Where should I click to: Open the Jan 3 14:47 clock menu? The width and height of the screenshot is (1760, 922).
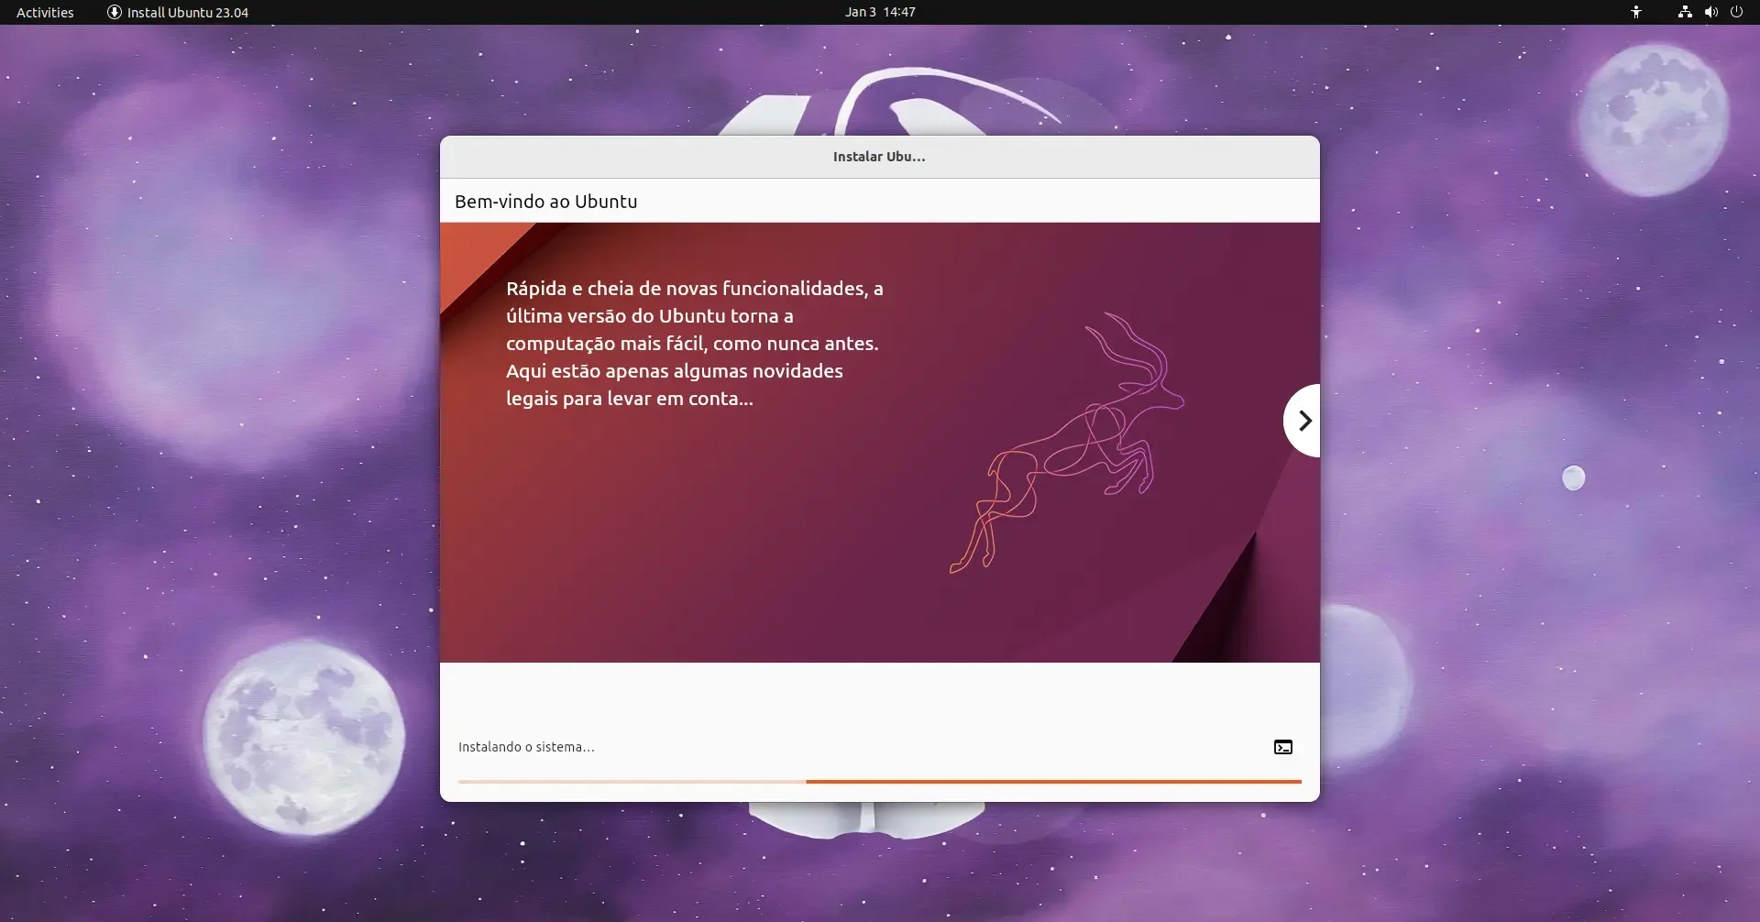pyautogui.click(x=880, y=12)
